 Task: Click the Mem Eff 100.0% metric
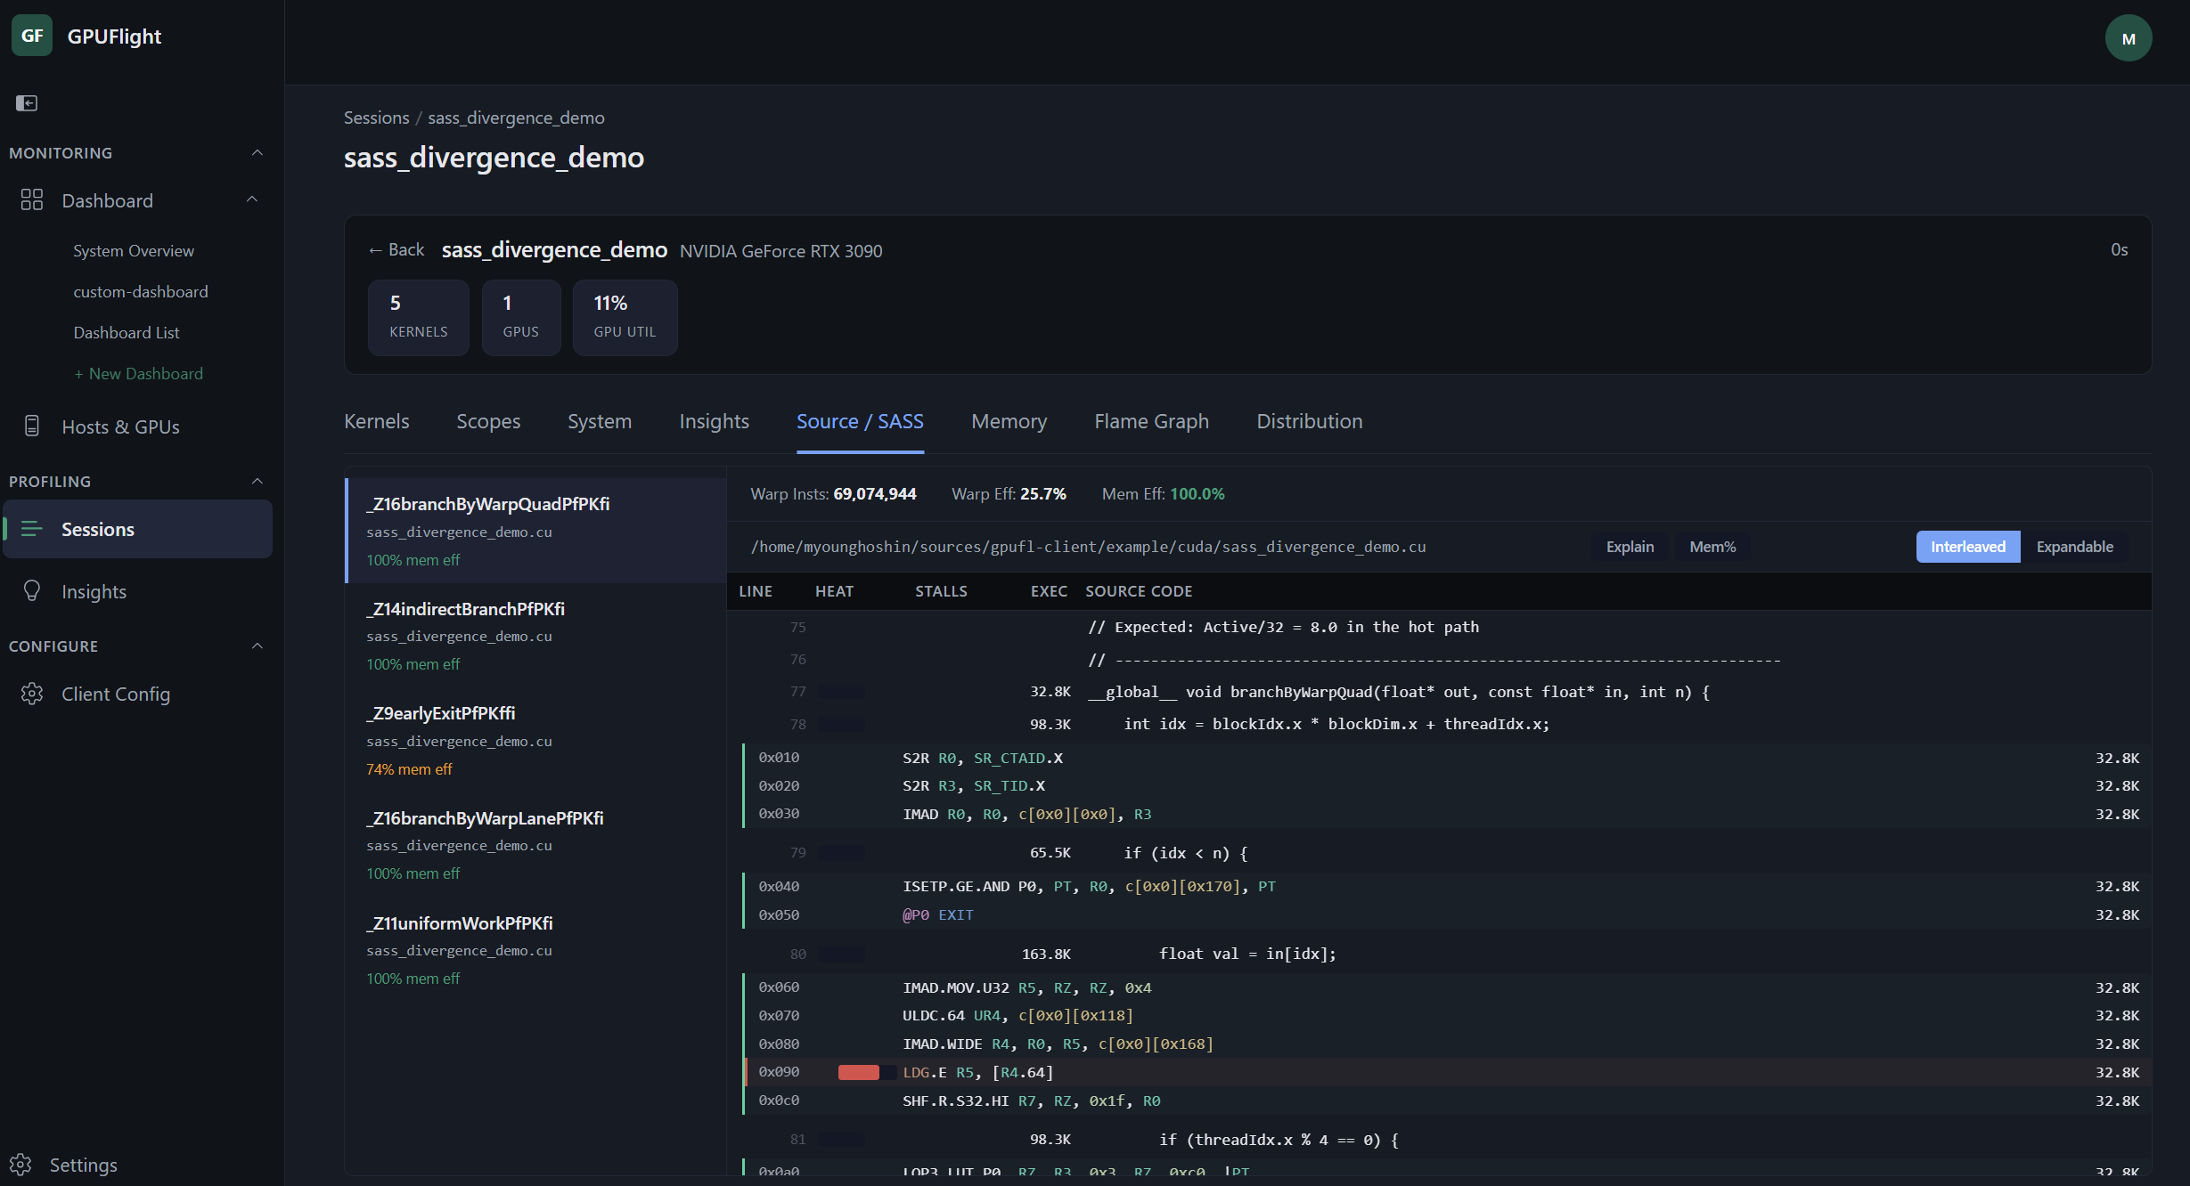[x=1163, y=494]
